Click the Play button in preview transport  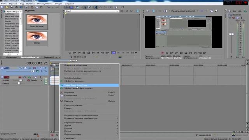[176, 53]
